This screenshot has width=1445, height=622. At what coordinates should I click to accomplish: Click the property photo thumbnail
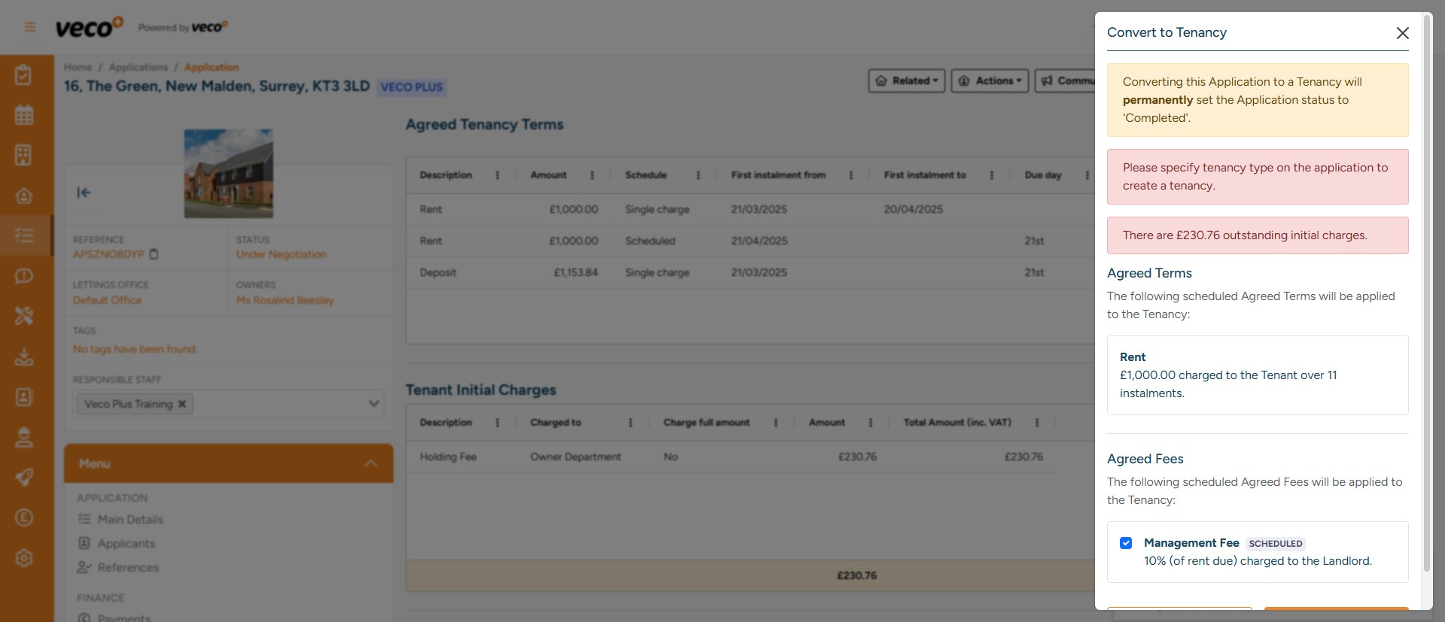[229, 174]
